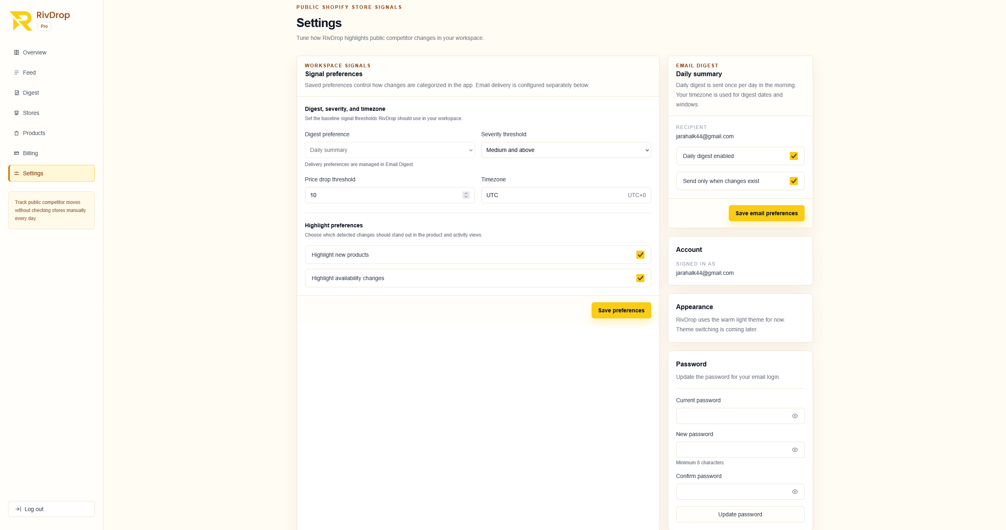Screen dimensions: 1006x530
Task: Click the Price drop threshold stepper arrows
Action: [466, 195]
